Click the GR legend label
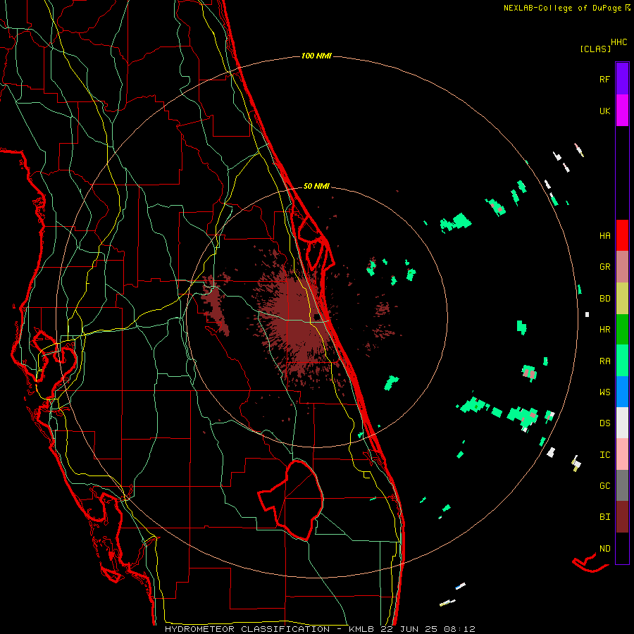Image resolution: width=634 pixels, height=634 pixels. pyautogui.click(x=604, y=267)
